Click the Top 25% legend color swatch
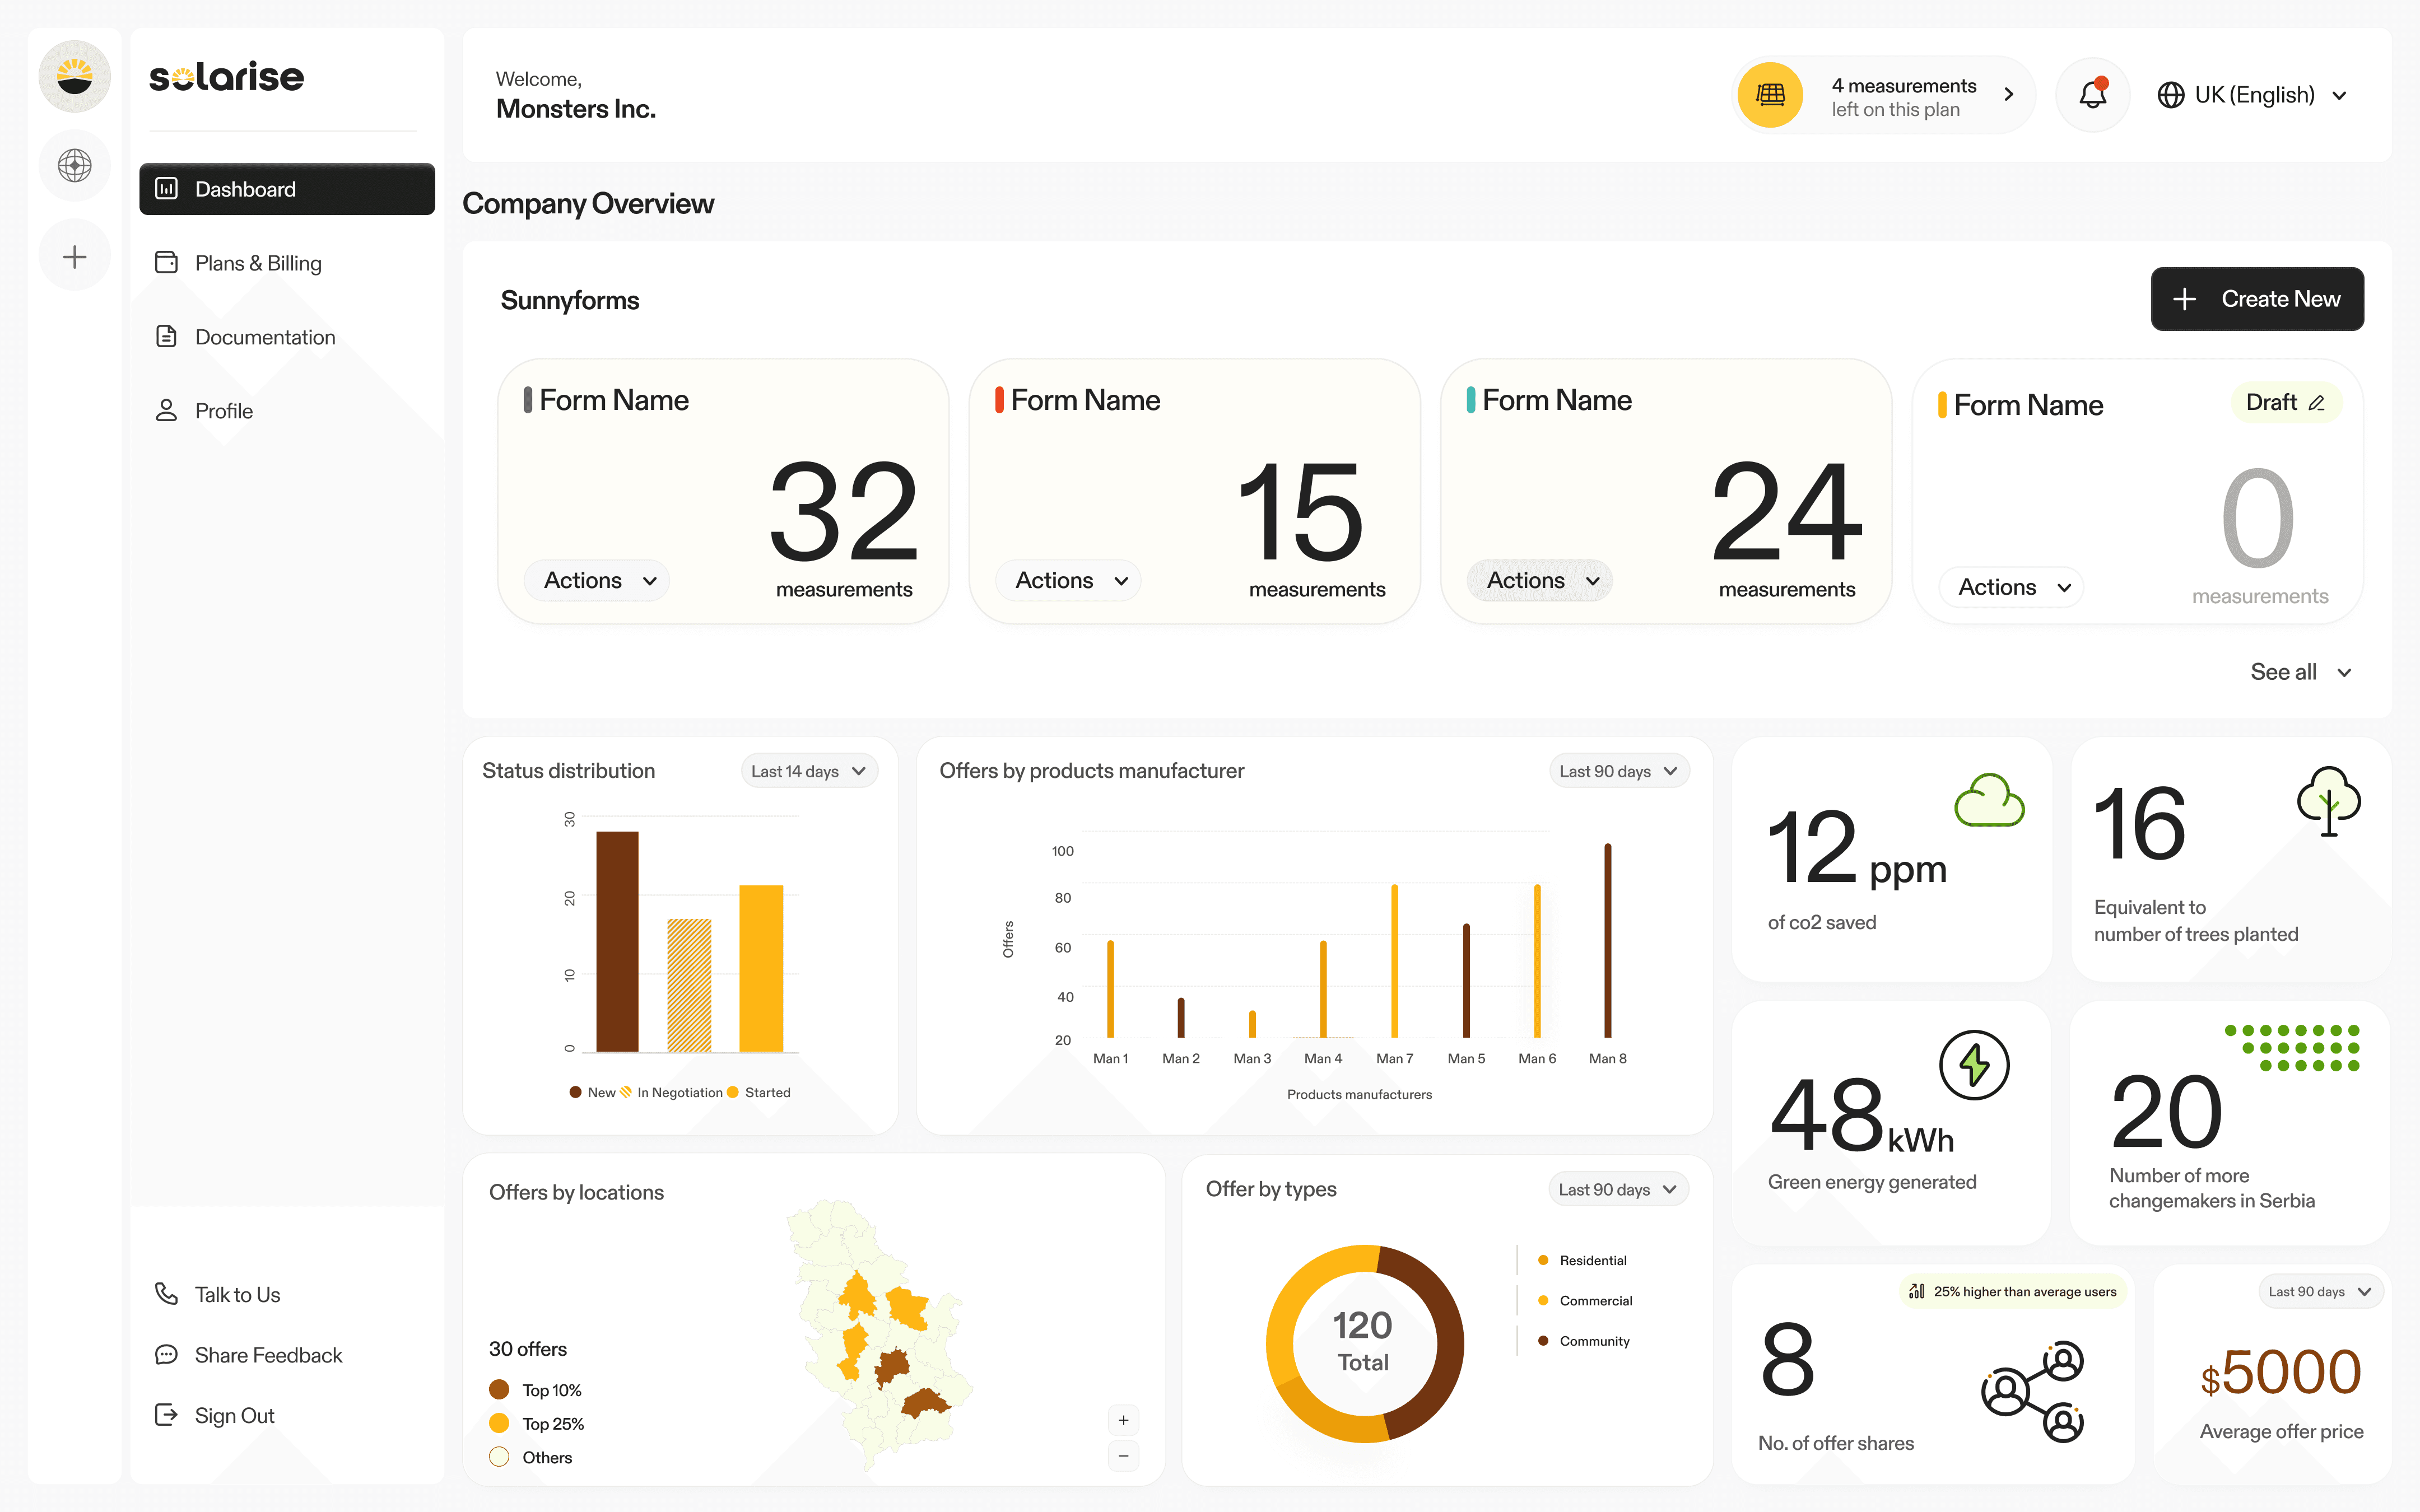This screenshot has width=2420, height=1512. point(499,1423)
